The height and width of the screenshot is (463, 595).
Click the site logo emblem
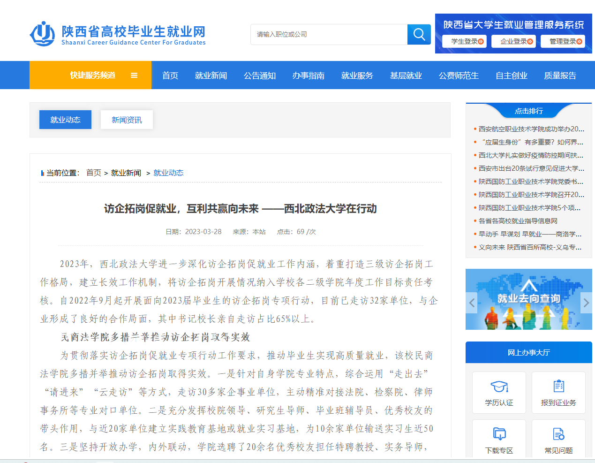pos(42,34)
